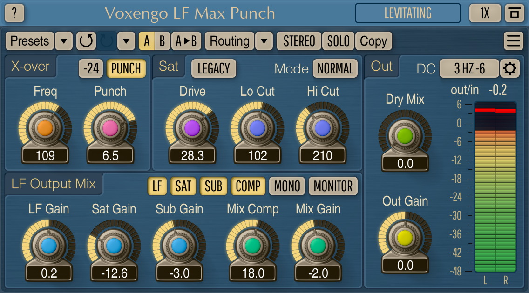Click the Mix Comp knob
The width and height of the screenshot is (529, 293).
tap(253, 246)
